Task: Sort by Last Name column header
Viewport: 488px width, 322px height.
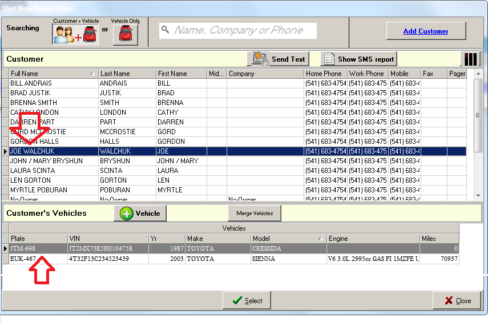Action: pos(126,74)
